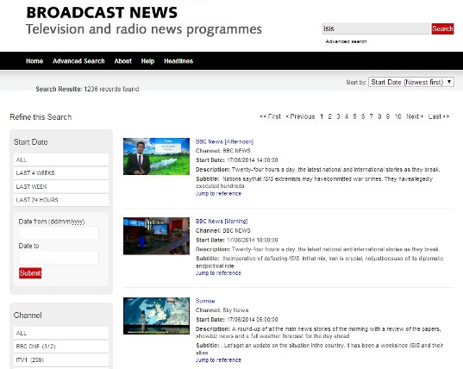The width and height of the screenshot is (463, 369).
Task: Jump to reference for BBC News Afternoon
Action: tap(218, 194)
